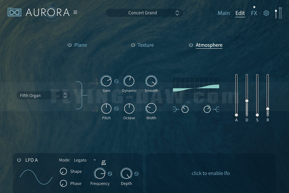
Task: Click the LFO Depth knob
Action: (126, 174)
